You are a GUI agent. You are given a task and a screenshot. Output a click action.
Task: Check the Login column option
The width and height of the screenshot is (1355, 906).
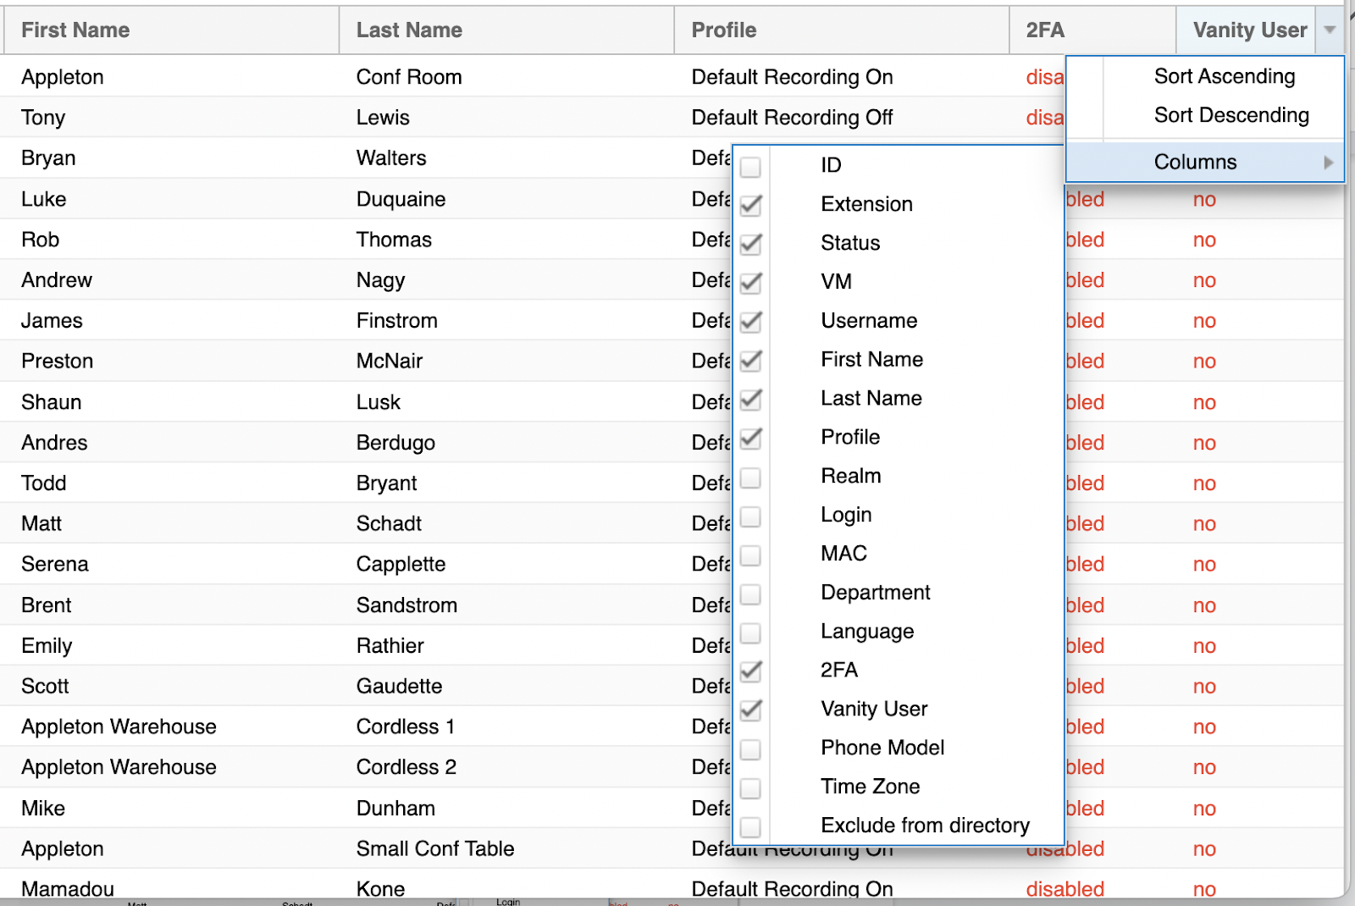tap(749, 517)
